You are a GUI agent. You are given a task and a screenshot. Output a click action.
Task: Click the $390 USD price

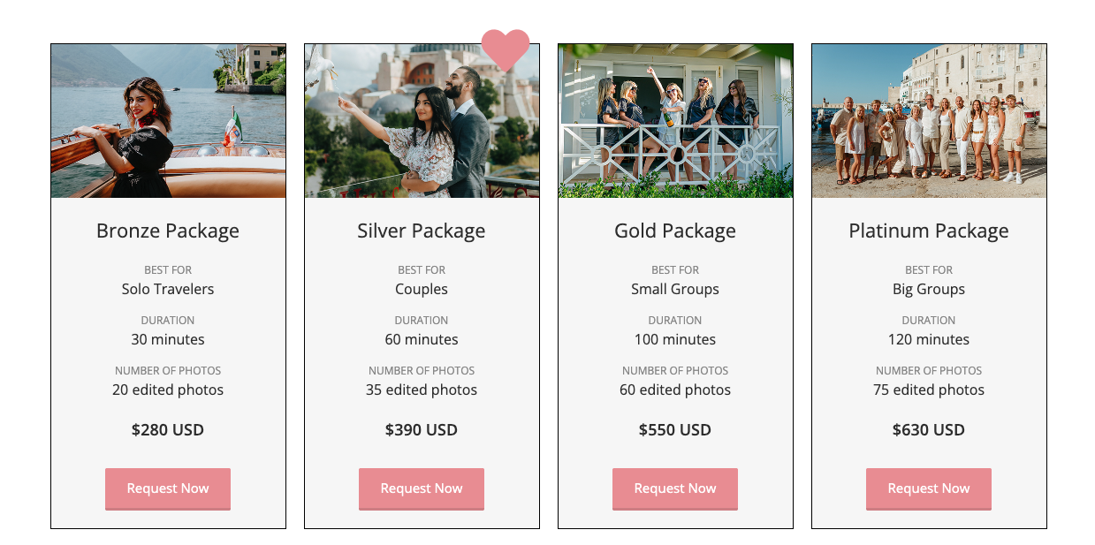click(x=422, y=430)
